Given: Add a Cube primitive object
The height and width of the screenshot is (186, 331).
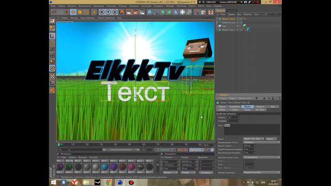Looking at the screenshot, I should [149, 12].
